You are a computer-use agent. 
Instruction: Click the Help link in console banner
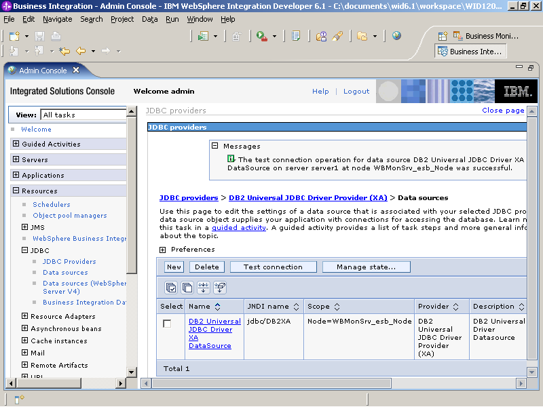pyautogui.click(x=320, y=91)
